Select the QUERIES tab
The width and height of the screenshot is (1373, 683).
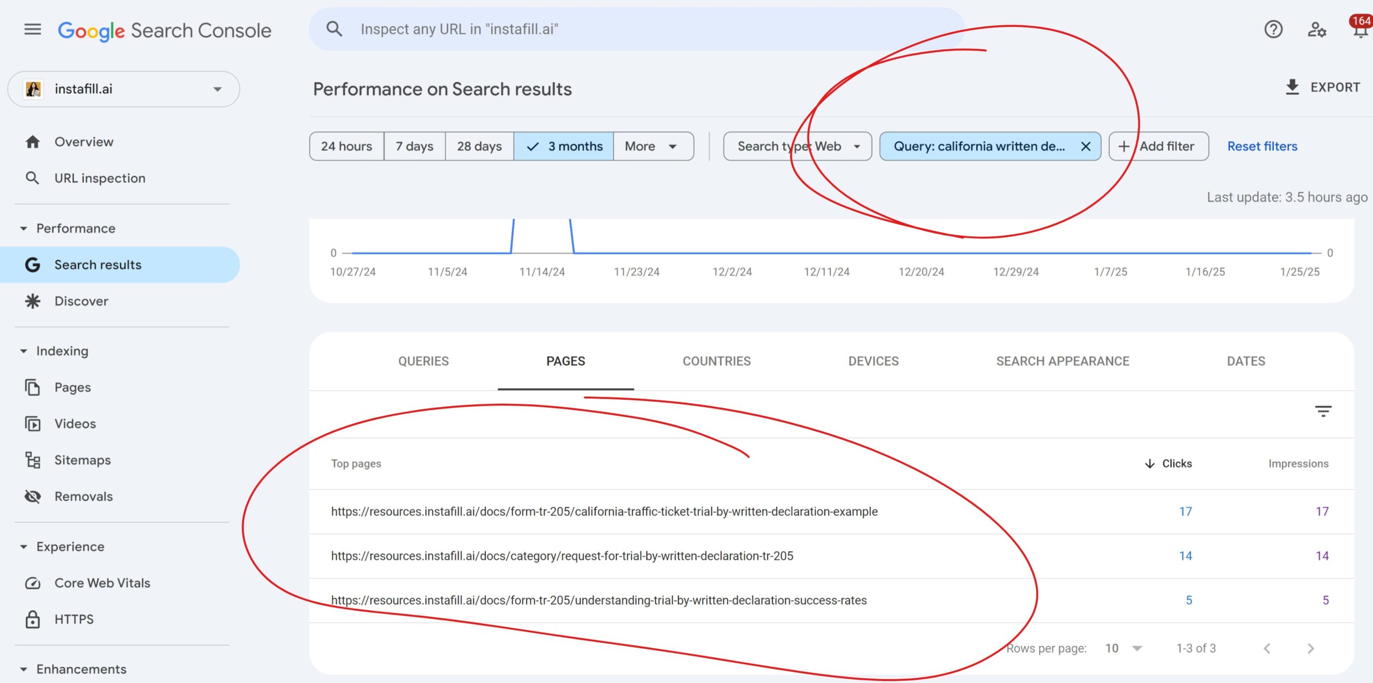coord(423,361)
